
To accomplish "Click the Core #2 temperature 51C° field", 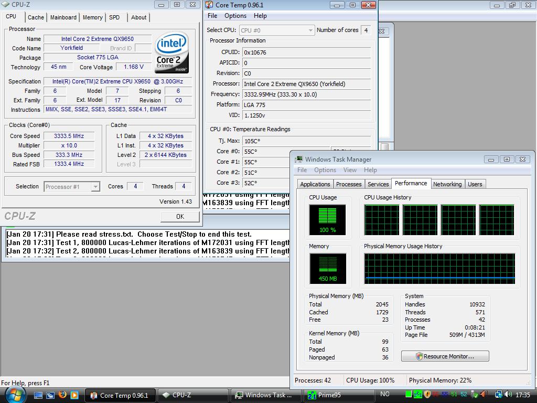I will pos(266,172).
